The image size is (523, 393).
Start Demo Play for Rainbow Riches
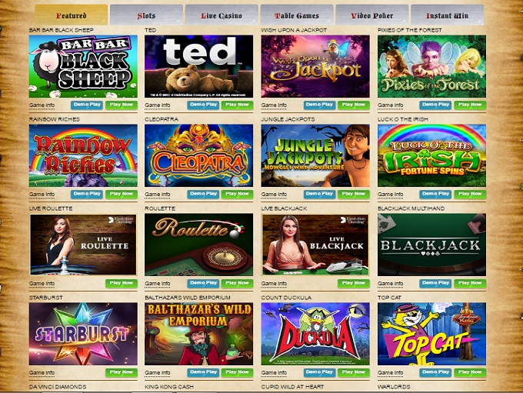87,194
